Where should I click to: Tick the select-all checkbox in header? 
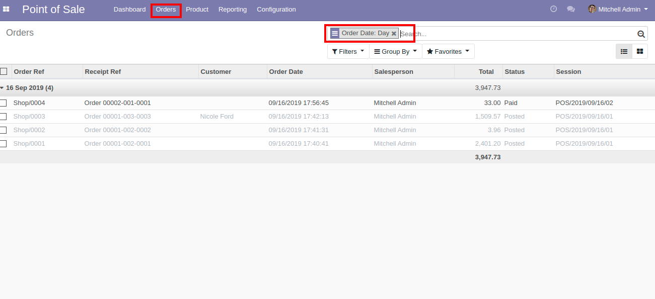tap(4, 71)
